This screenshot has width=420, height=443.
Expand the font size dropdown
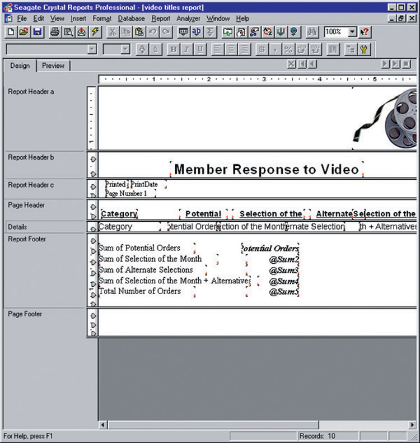[125, 49]
